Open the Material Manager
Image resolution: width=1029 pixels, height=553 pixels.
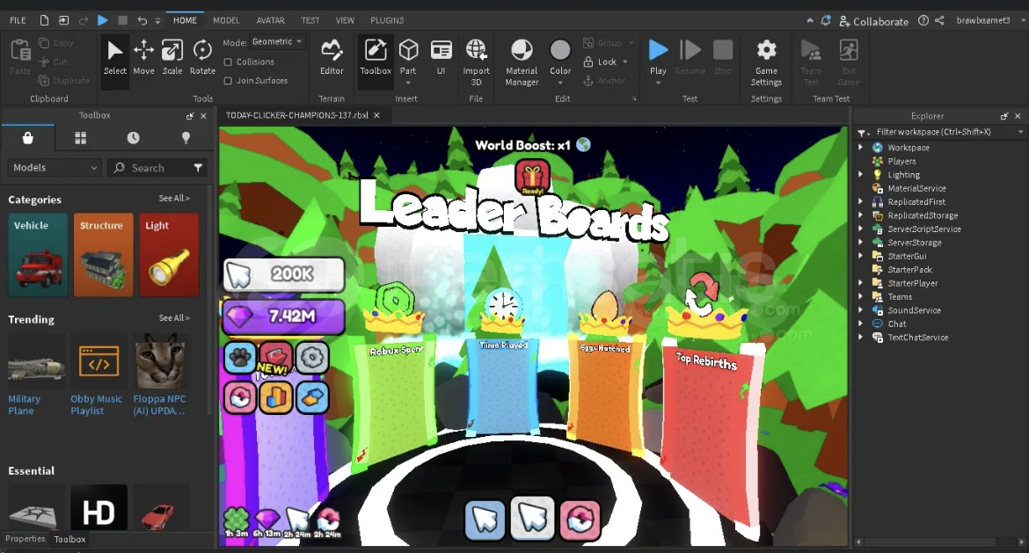[522, 62]
